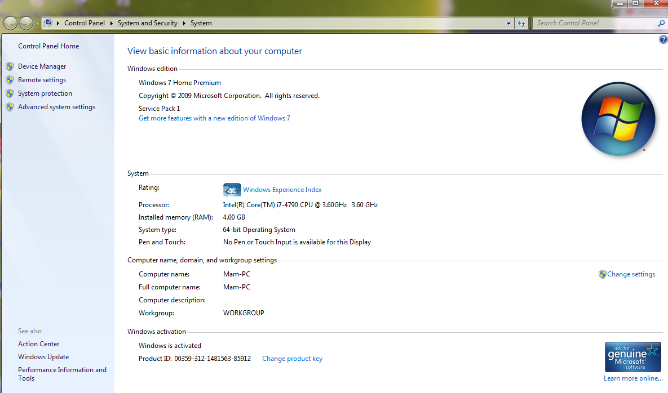Viewport: 668px width, 393px height.
Task: Open the recent pages dropdown arrow
Action: coord(37,24)
